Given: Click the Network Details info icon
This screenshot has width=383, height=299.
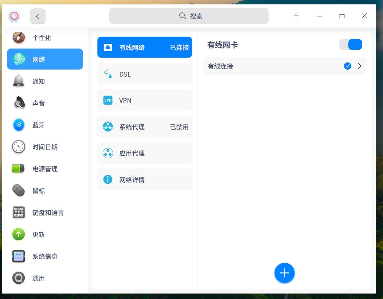Looking at the screenshot, I should 108,179.
